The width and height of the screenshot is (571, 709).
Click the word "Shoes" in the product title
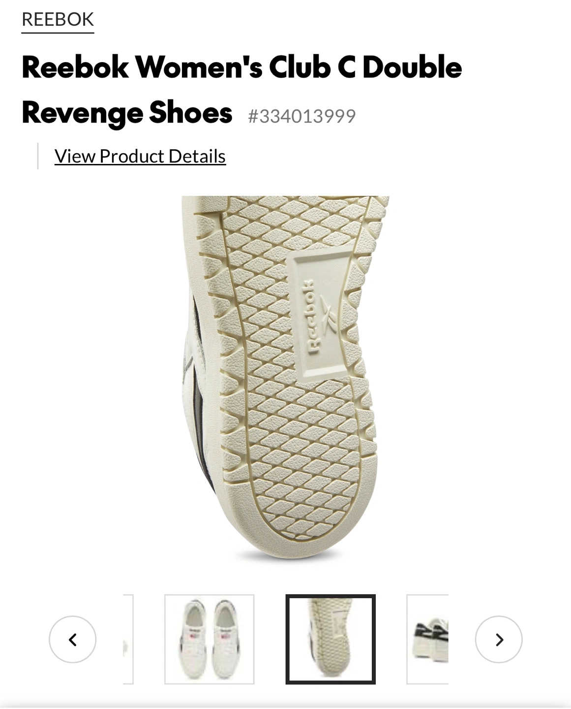click(x=191, y=112)
